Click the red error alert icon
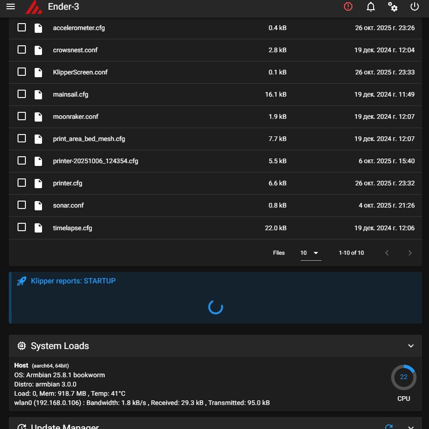 point(348,6)
